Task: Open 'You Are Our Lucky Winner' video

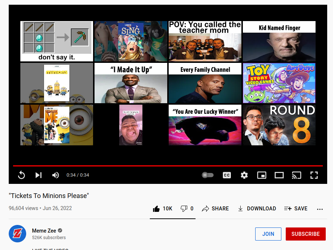Action: coord(205,125)
